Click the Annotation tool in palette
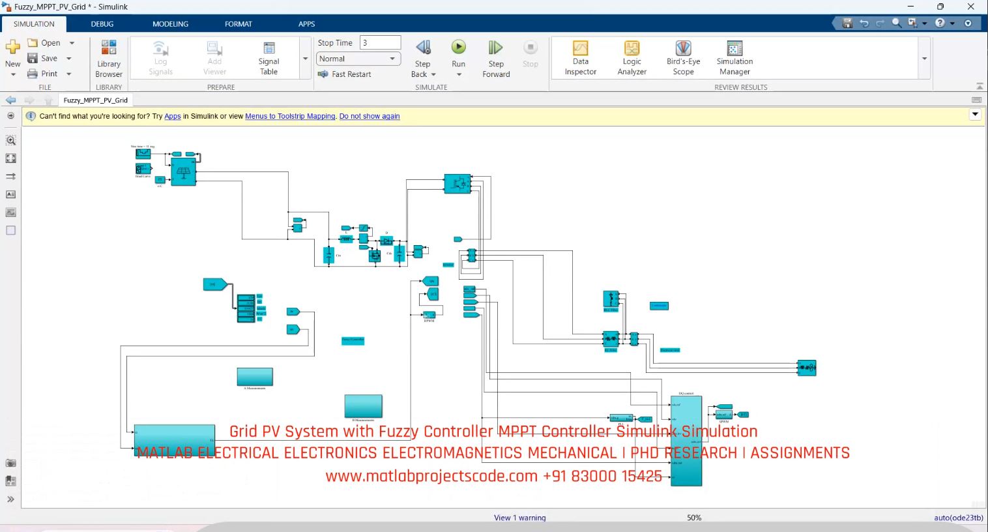 (10, 194)
